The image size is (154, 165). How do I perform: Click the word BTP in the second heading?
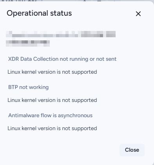click(x=13, y=87)
